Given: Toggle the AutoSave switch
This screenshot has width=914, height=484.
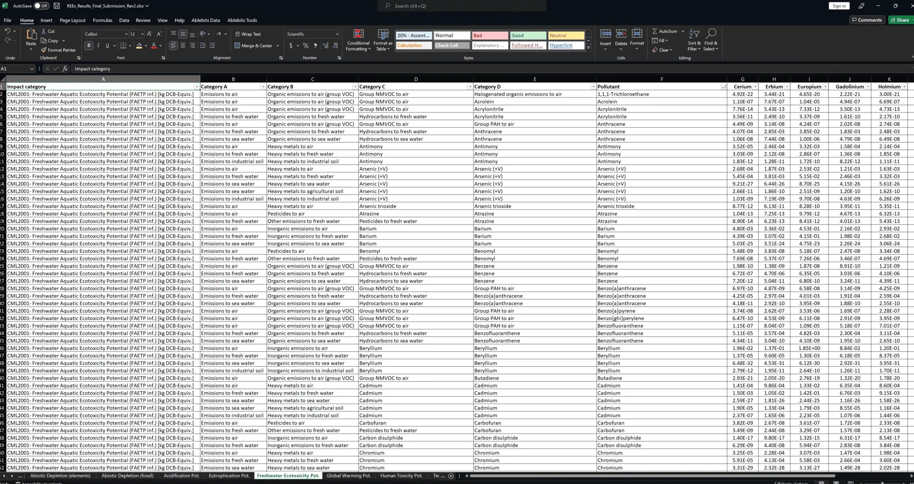Looking at the screenshot, I should pyautogui.click(x=41, y=6).
